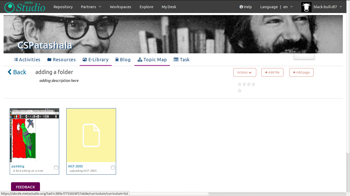Tick the NCF 2005 file checkbox
Image resolution: width=350 pixels, height=196 pixels.
pos(113,168)
